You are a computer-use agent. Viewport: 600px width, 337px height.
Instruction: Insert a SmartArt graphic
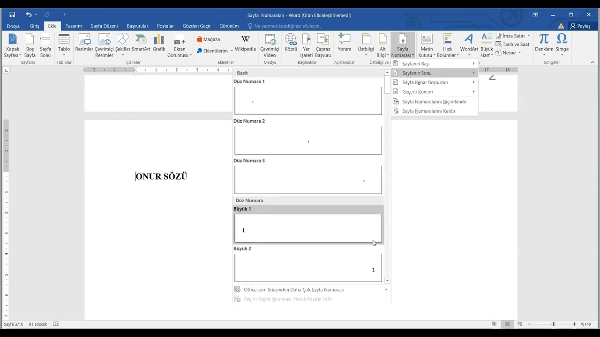click(141, 43)
